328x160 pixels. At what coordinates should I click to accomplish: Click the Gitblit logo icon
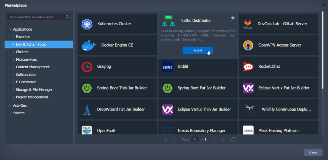[168, 67]
